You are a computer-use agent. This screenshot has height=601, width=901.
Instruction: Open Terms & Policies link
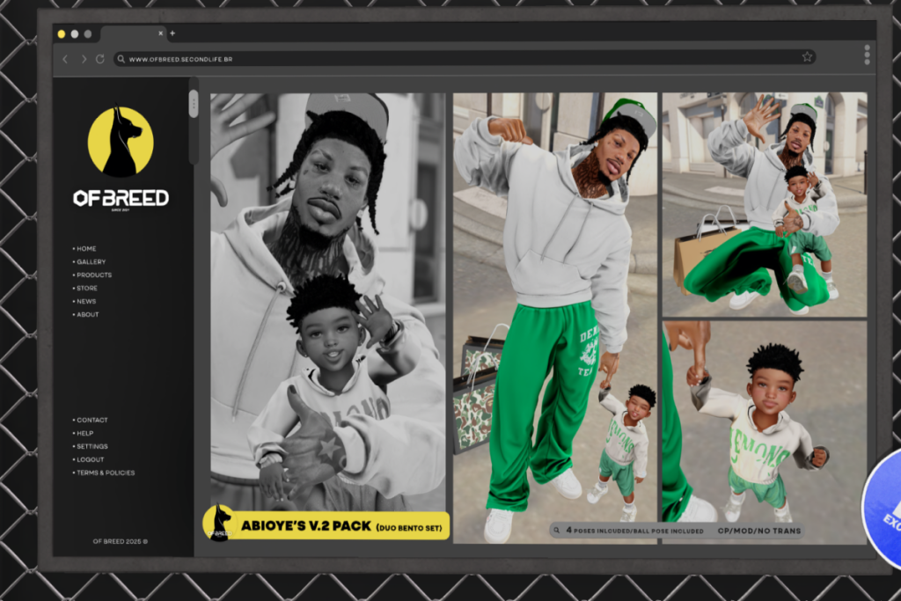click(104, 473)
